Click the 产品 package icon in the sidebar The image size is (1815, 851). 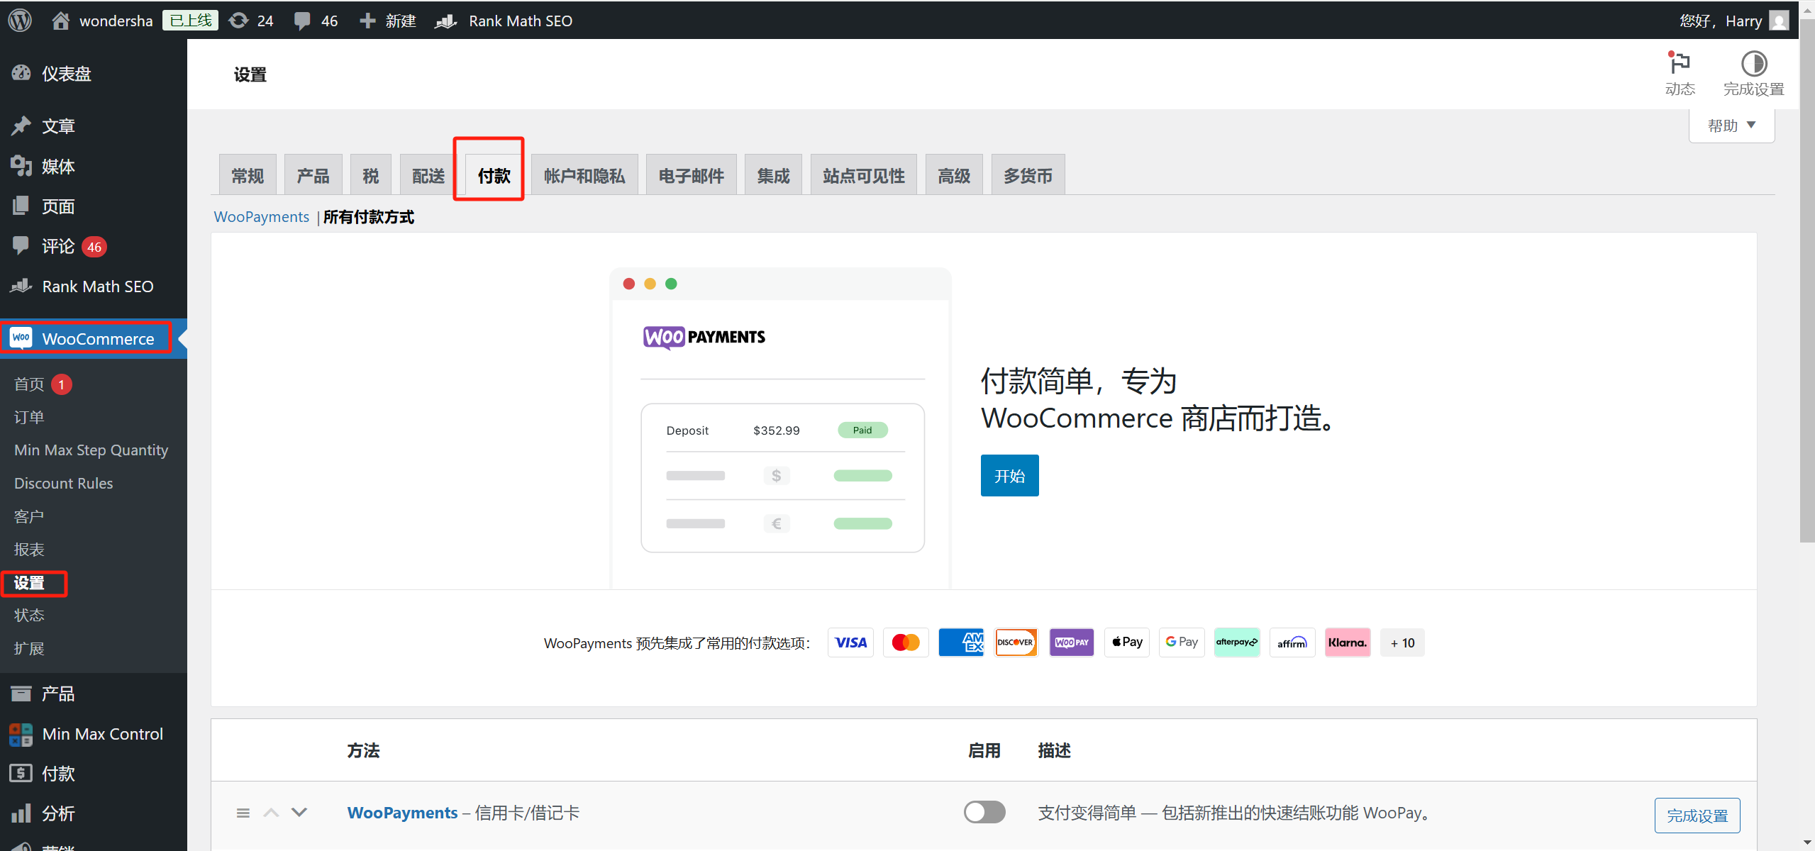(x=21, y=693)
